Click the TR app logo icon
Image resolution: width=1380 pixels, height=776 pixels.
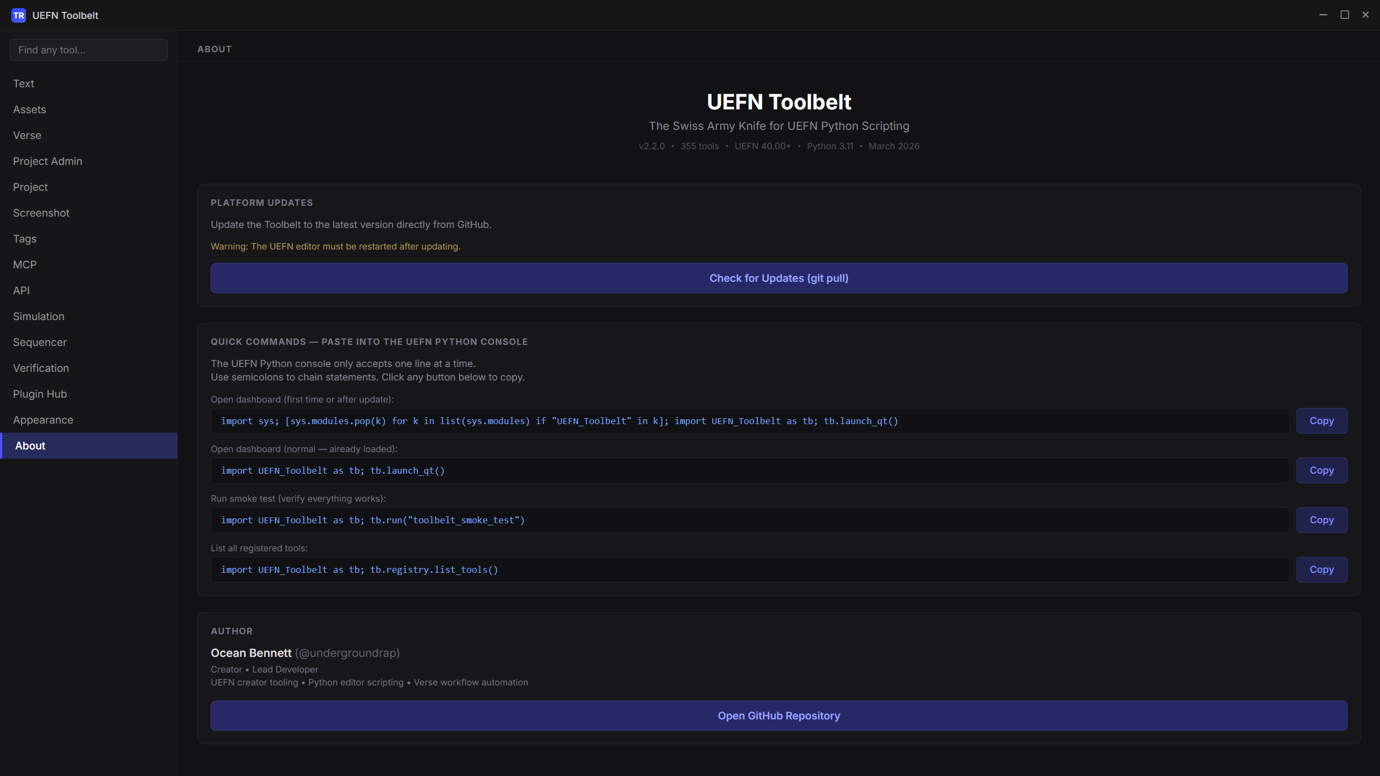[18, 15]
